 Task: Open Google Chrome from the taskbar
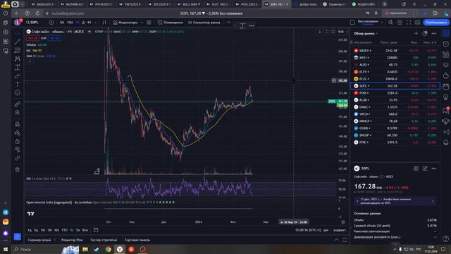click(108, 249)
